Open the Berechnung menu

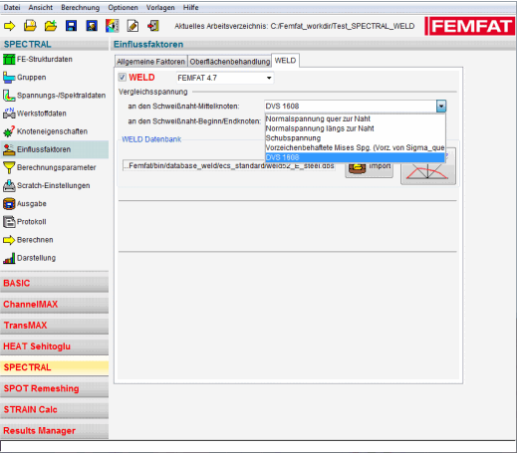[x=81, y=8]
